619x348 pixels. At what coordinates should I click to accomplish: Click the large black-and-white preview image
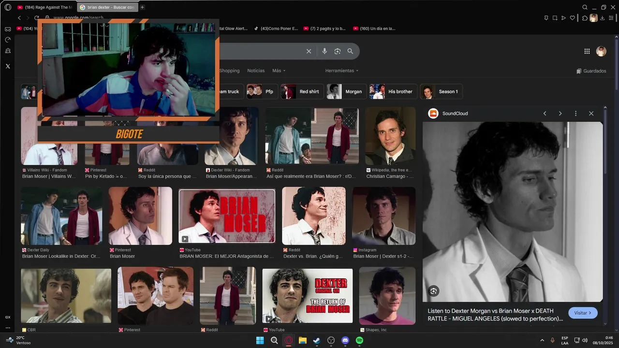coord(513,212)
